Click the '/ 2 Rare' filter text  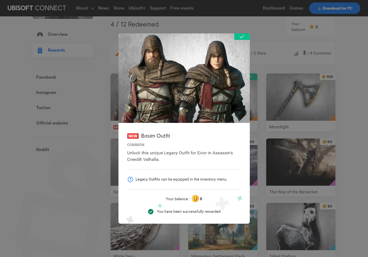coord(259,53)
